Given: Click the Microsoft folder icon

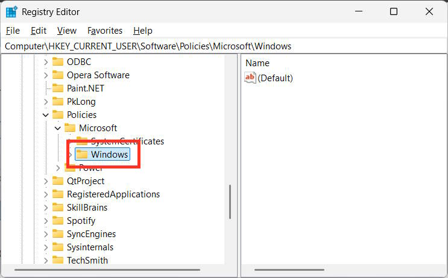Looking at the screenshot, I should tap(70, 128).
